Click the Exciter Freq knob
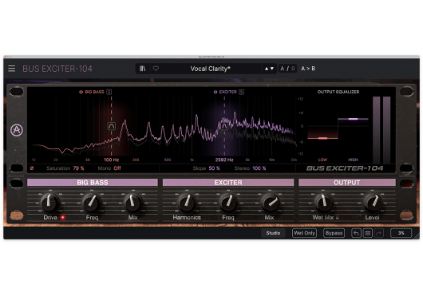Viewport: 423px width, 296px height. pos(228,203)
